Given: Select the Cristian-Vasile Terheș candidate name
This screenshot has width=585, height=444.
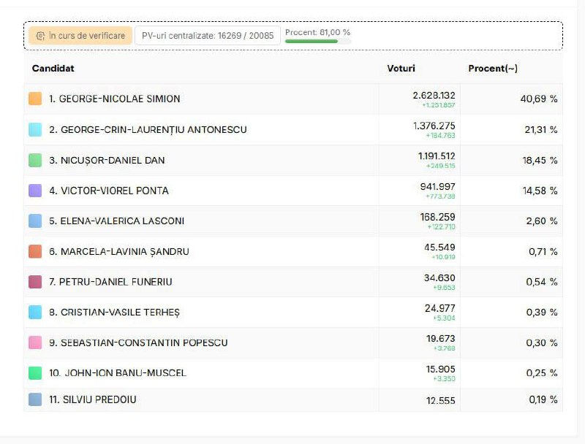Looking at the screenshot, I should [x=114, y=313].
